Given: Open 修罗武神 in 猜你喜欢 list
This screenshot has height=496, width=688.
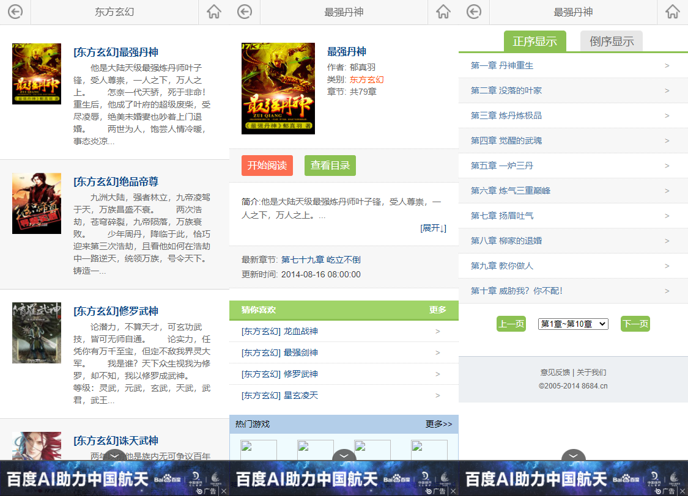Looking at the screenshot, I should click(x=279, y=374).
